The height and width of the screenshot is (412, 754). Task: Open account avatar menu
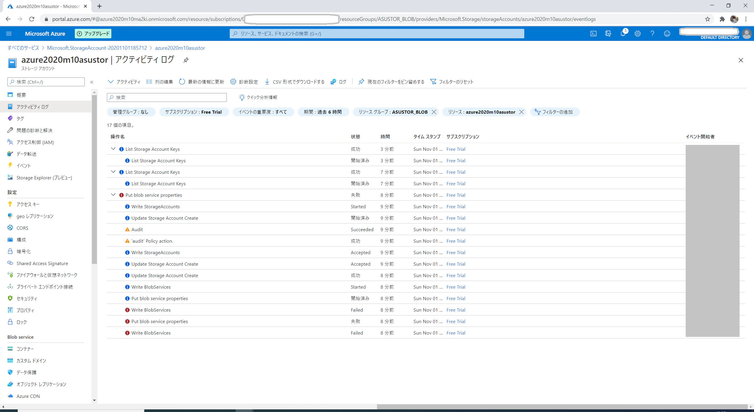click(x=747, y=34)
